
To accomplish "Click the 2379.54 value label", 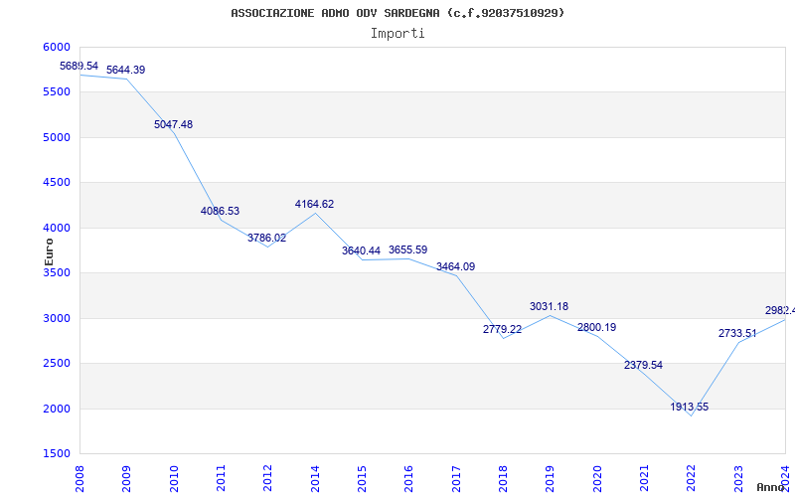I will point(643,365).
